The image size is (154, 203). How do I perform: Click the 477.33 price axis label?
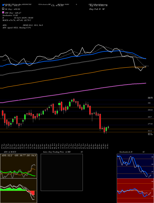(x=150, y=124)
